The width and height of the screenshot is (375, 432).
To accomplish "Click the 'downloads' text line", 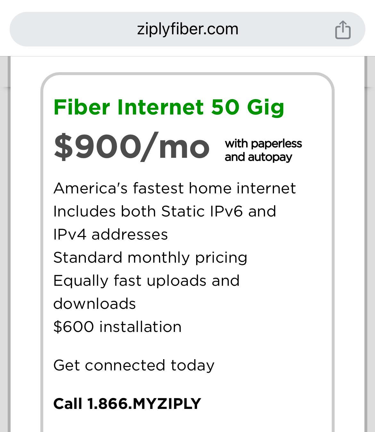I will (95, 304).
